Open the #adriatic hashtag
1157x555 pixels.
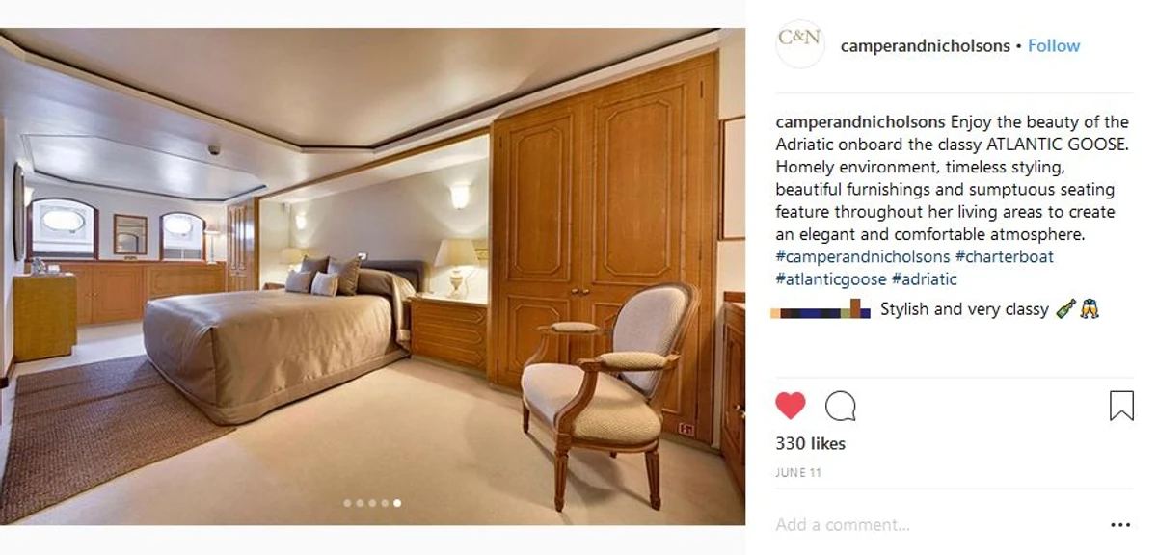point(925,278)
